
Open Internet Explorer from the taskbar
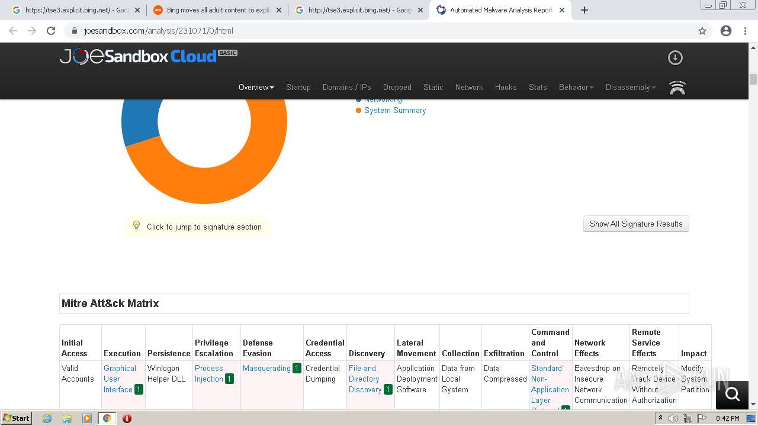click(x=47, y=418)
